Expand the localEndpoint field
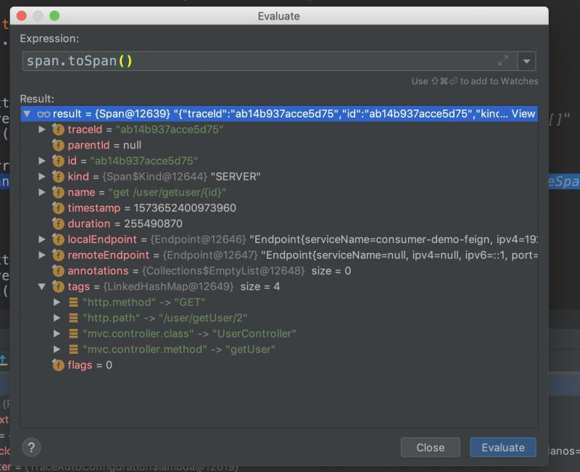 click(x=43, y=239)
